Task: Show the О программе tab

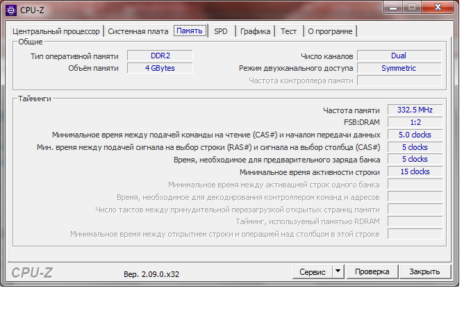Action: click(x=330, y=31)
